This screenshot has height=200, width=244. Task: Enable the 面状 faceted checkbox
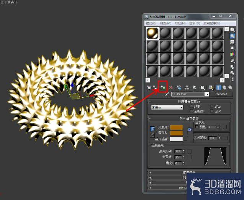point(211,111)
